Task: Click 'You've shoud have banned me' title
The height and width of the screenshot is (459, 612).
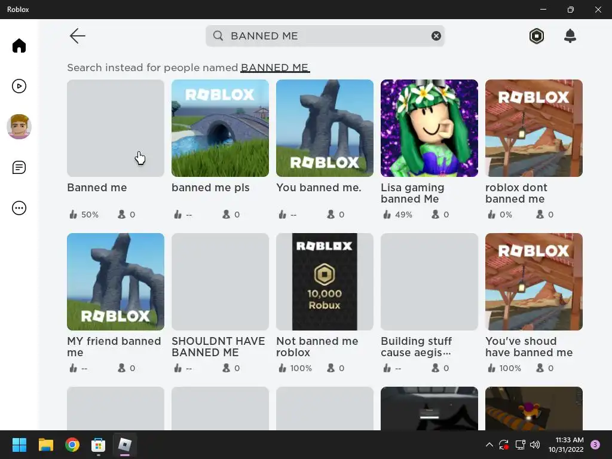Action: [529, 347]
